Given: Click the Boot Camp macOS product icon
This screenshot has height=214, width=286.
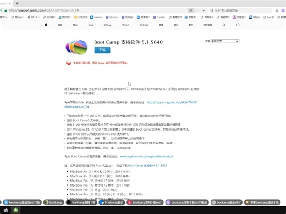Looking at the screenshot, I should pyautogui.click(x=76, y=47).
